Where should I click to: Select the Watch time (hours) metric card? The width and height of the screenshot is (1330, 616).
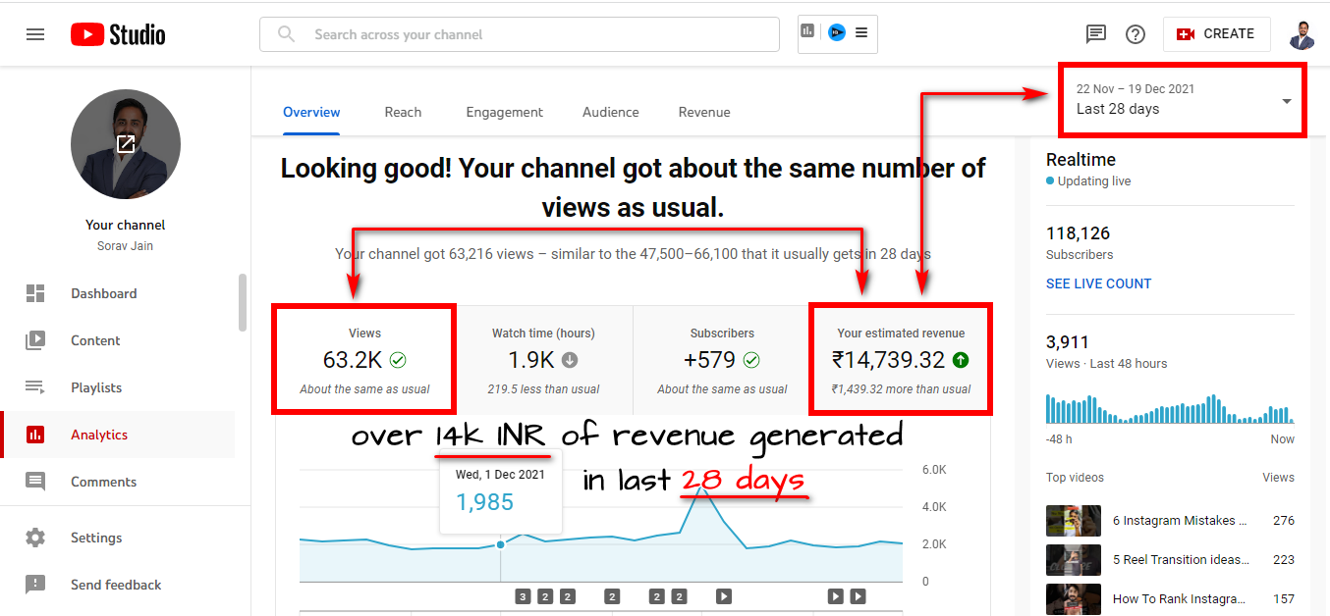(x=543, y=360)
